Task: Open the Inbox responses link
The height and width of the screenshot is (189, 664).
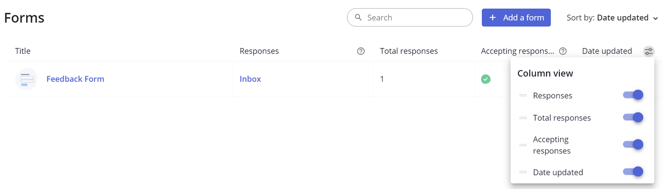Action: pyautogui.click(x=250, y=79)
